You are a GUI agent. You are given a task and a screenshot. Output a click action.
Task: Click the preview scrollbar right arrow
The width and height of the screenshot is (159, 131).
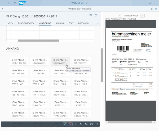pyautogui.click(x=155, y=122)
